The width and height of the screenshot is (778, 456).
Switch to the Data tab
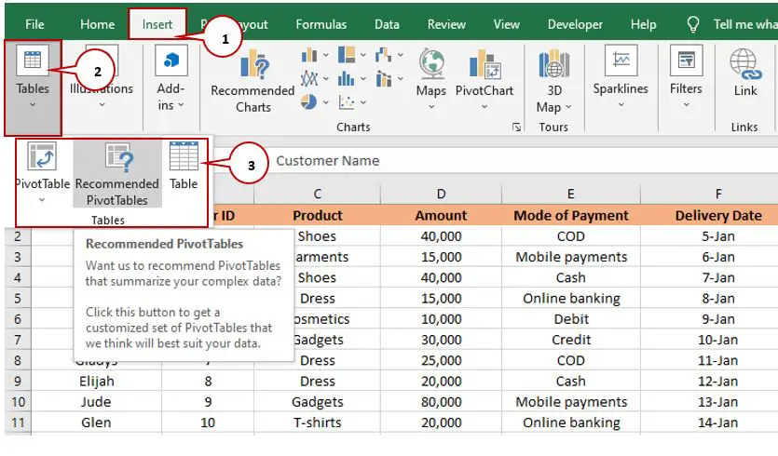387,24
